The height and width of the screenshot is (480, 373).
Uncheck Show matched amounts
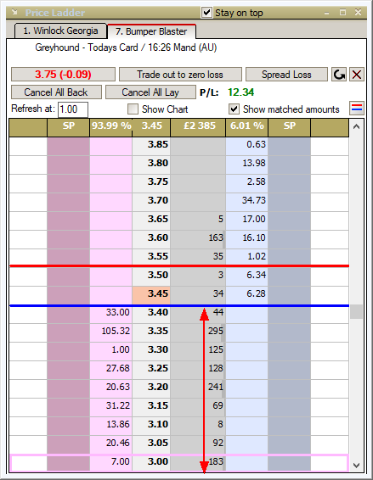tap(234, 109)
